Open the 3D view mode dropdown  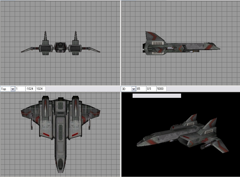pos(133,89)
